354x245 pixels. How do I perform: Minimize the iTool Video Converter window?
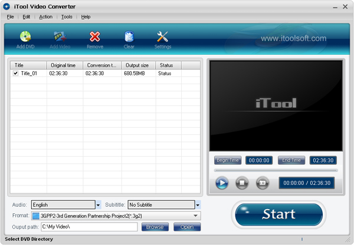click(335, 7)
